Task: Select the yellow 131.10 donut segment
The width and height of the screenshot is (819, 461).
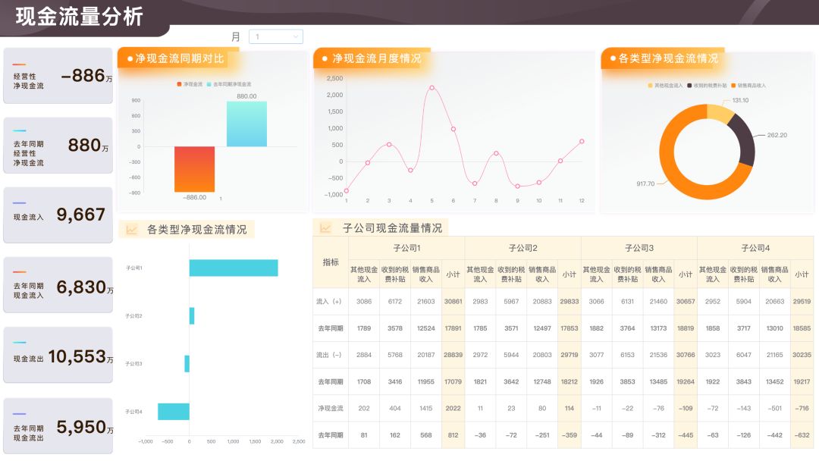Action: click(720, 113)
